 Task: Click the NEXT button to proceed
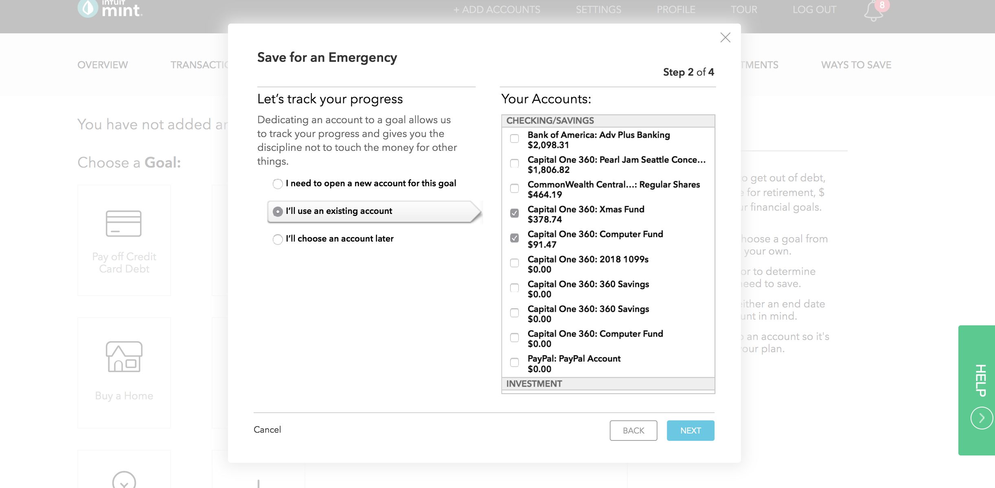(690, 430)
